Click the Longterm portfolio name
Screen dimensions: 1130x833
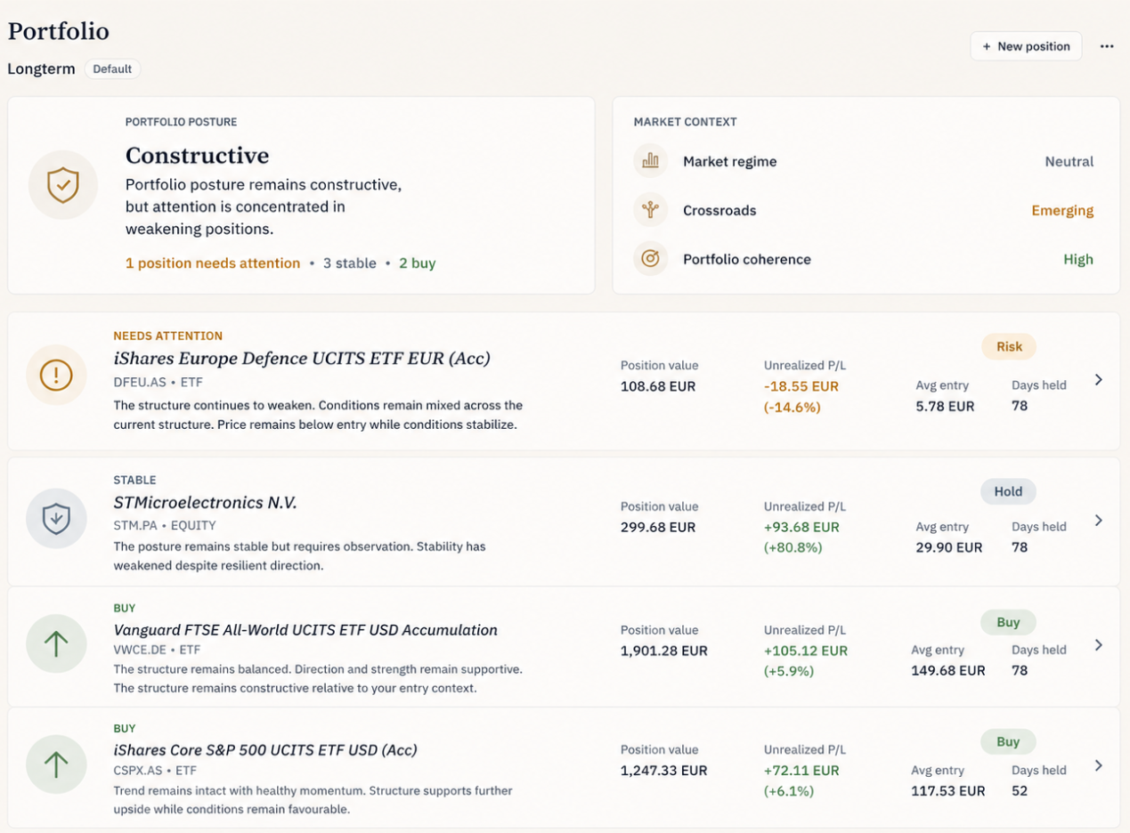point(41,69)
